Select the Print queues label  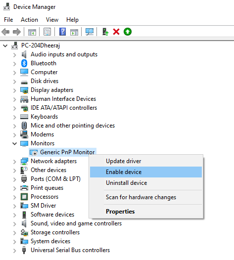coord(47,188)
